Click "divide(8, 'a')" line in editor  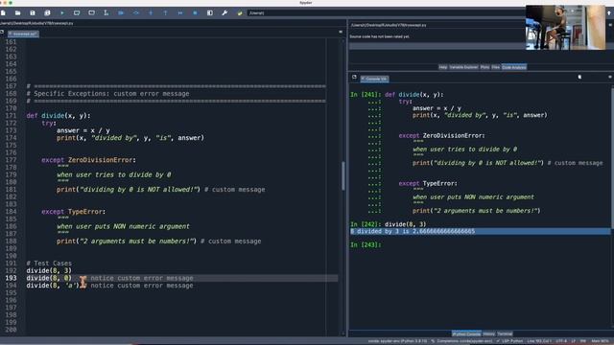(53, 286)
